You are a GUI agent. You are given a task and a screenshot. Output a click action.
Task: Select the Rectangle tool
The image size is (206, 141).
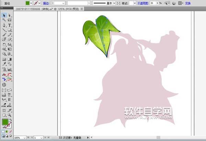10,30
